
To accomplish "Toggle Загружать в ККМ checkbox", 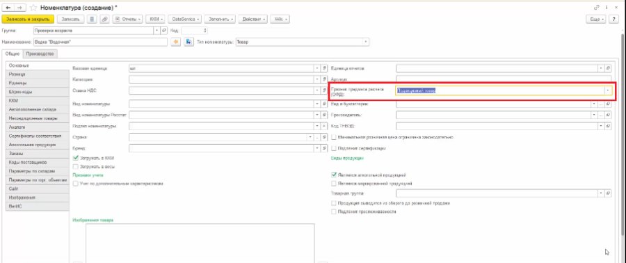I will [x=76, y=158].
